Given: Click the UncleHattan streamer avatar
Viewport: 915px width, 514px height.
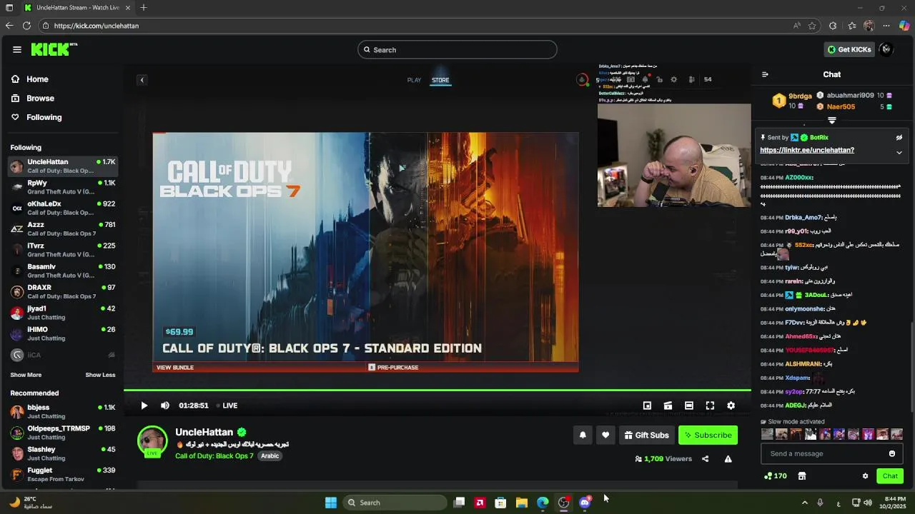Looking at the screenshot, I should tap(152, 440).
